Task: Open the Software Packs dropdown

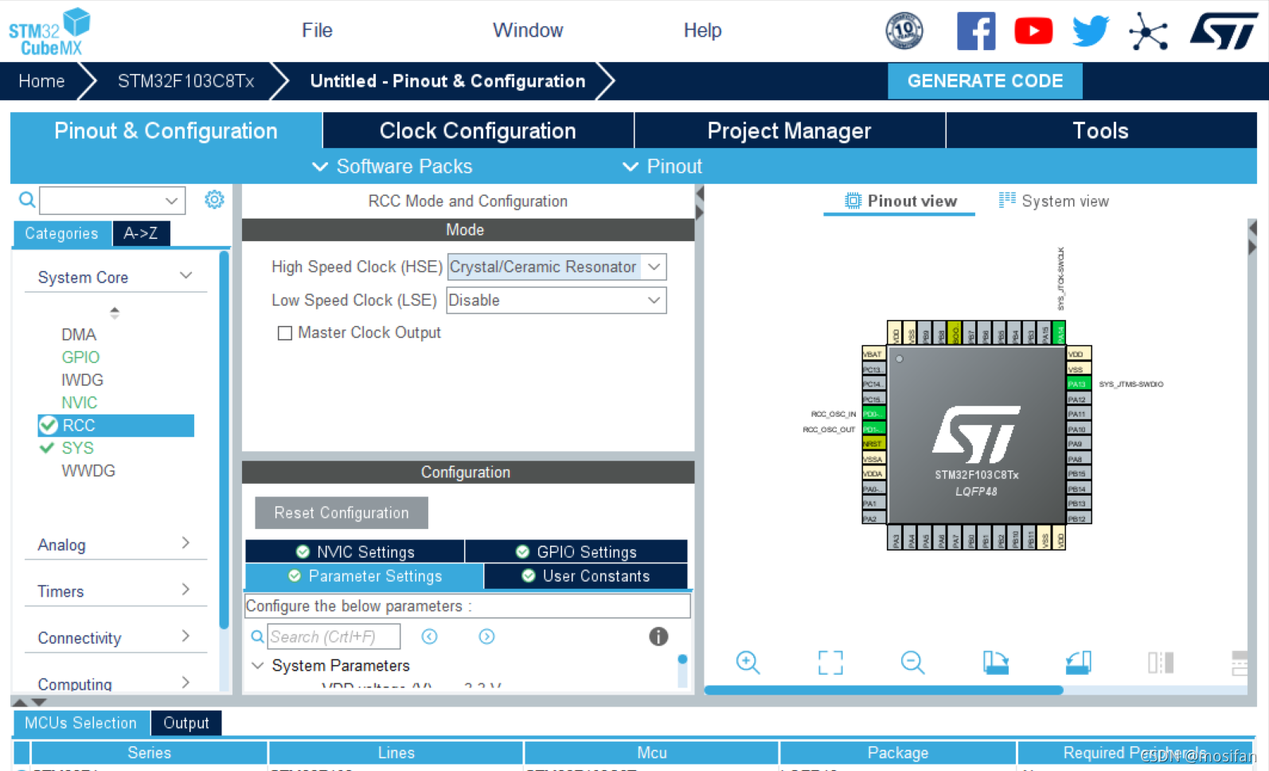Action: click(x=392, y=166)
